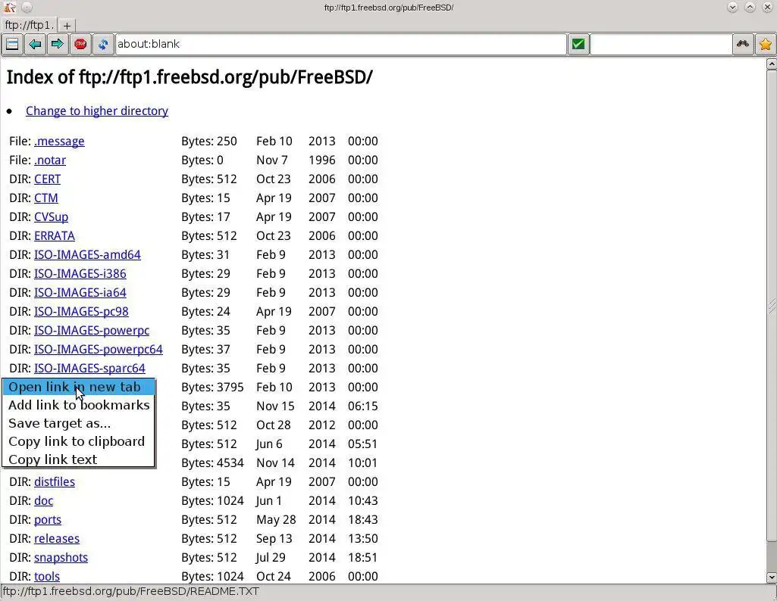This screenshot has height=601, width=777.
Task: Click the star bookmarks icon
Action: (x=766, y=44)
